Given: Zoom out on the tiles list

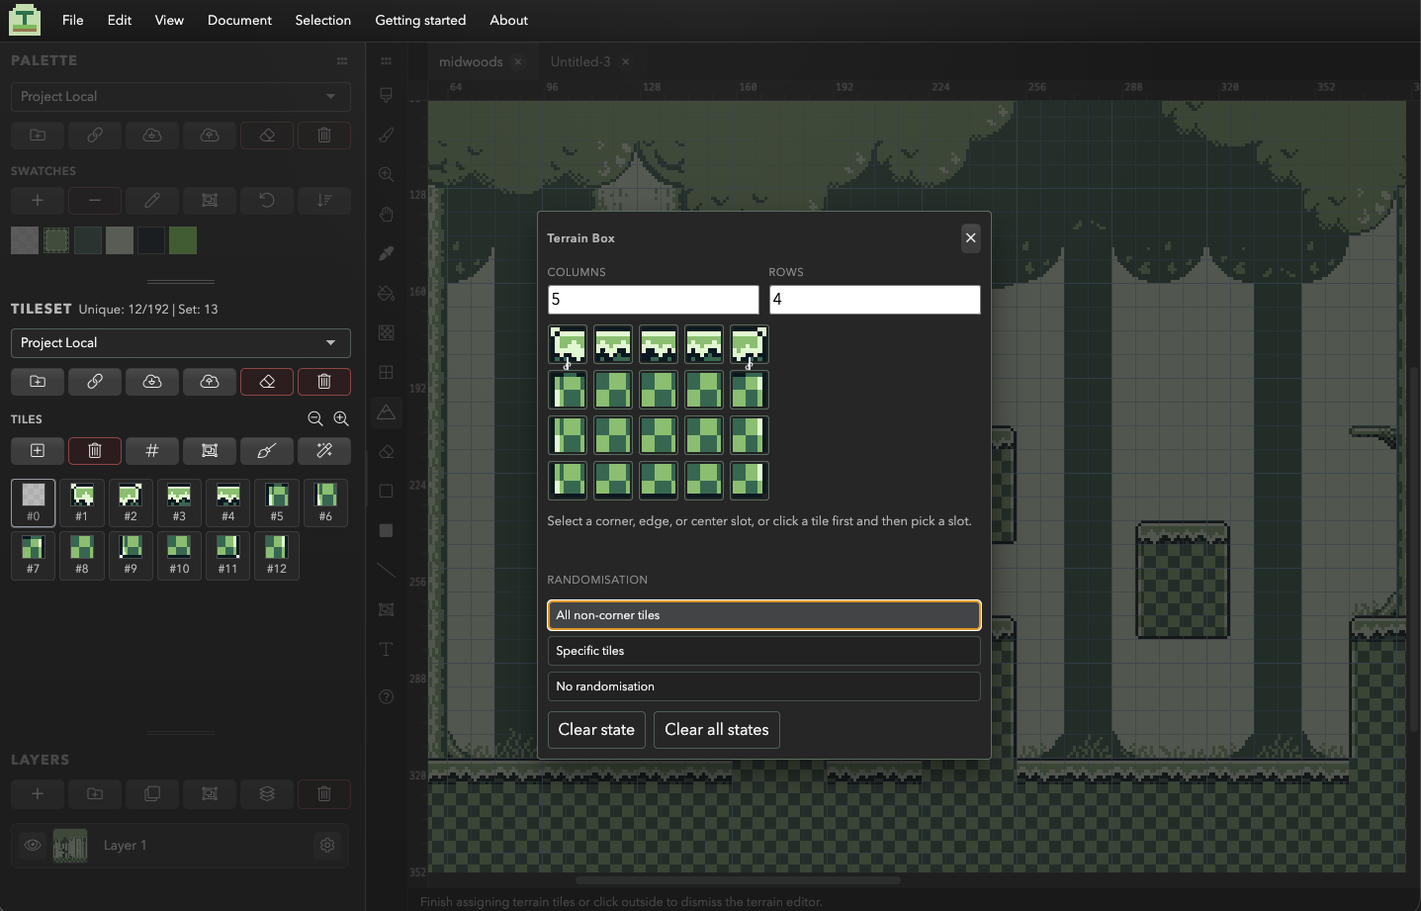Looking at the screenshot, I should point(315,419).
